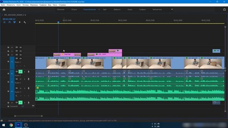This screenshot has height=128, width=228.
Task: Lock the Видео 1 track with padlock
Action: point(8,62)
